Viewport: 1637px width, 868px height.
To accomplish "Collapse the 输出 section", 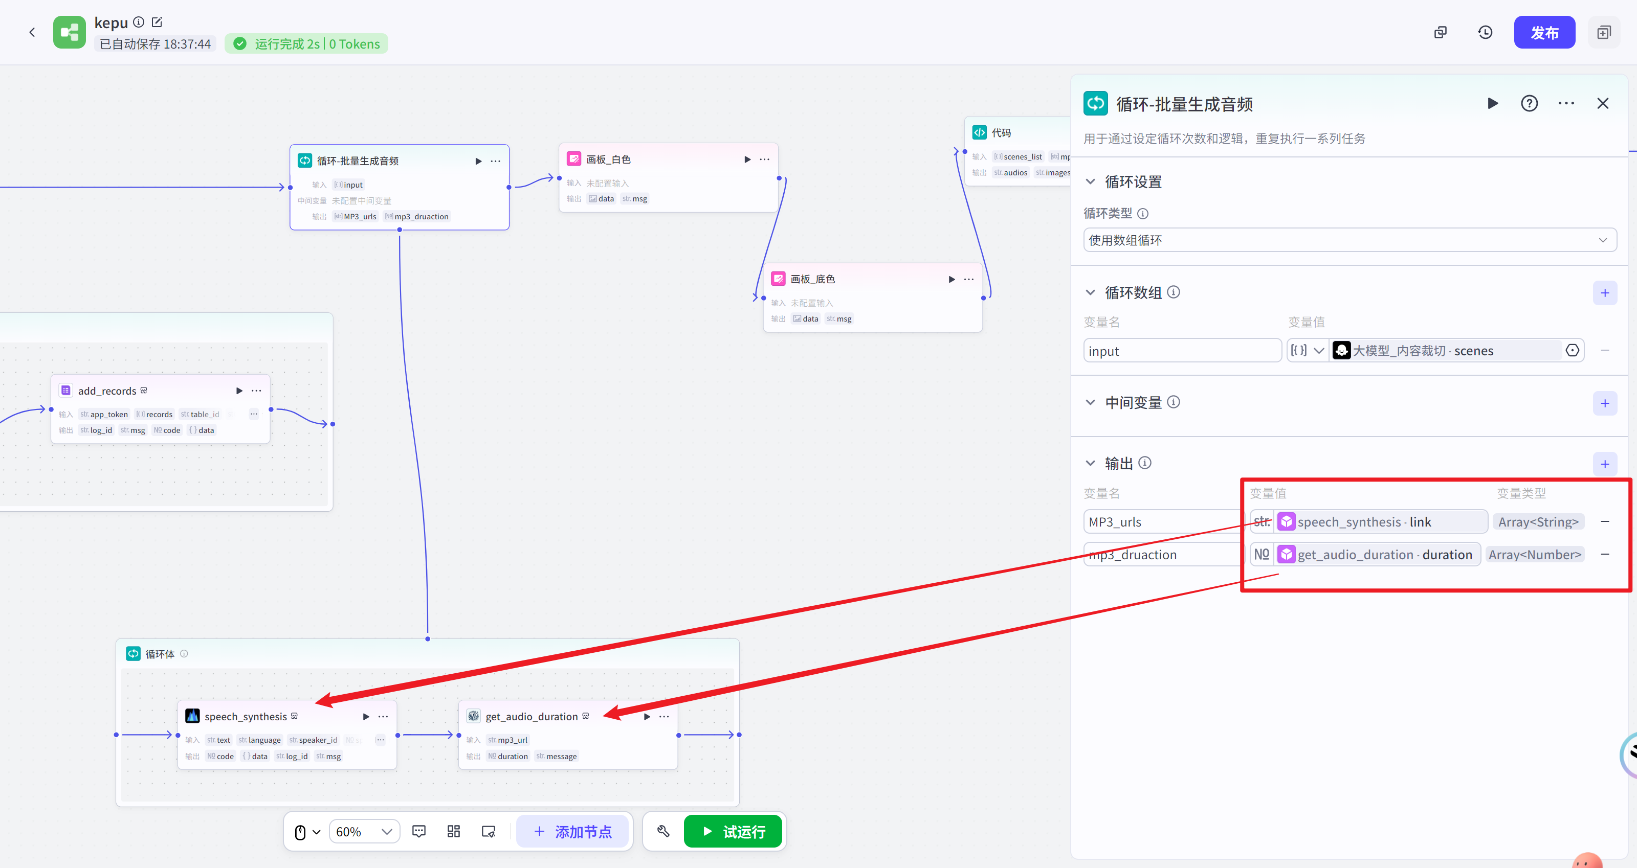I will [x=1091, y=463].
